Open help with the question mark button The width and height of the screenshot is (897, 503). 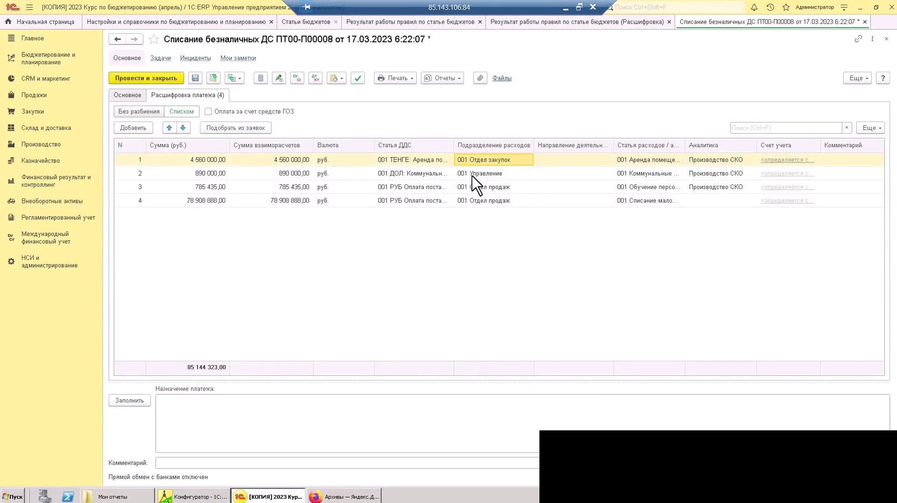click(883, 78)
